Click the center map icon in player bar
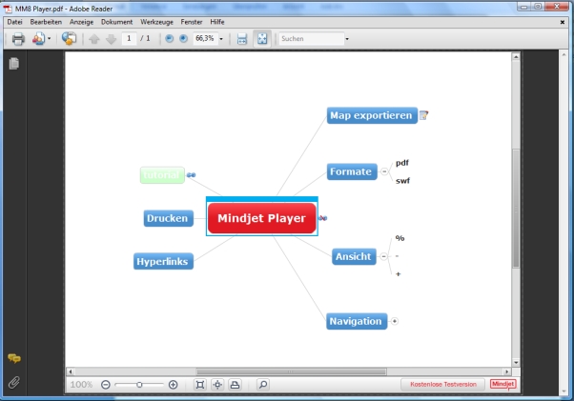This screenshot has height=401, width=574. [x=217, y=385]
